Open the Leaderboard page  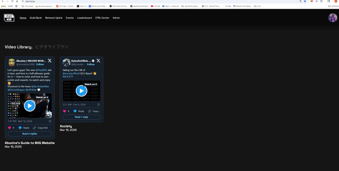(84, 18)
